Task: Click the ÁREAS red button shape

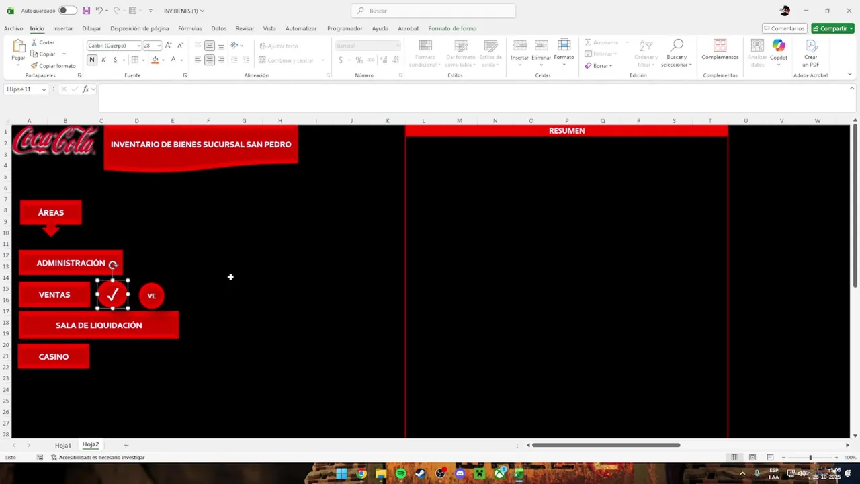Action: (51, 212)
